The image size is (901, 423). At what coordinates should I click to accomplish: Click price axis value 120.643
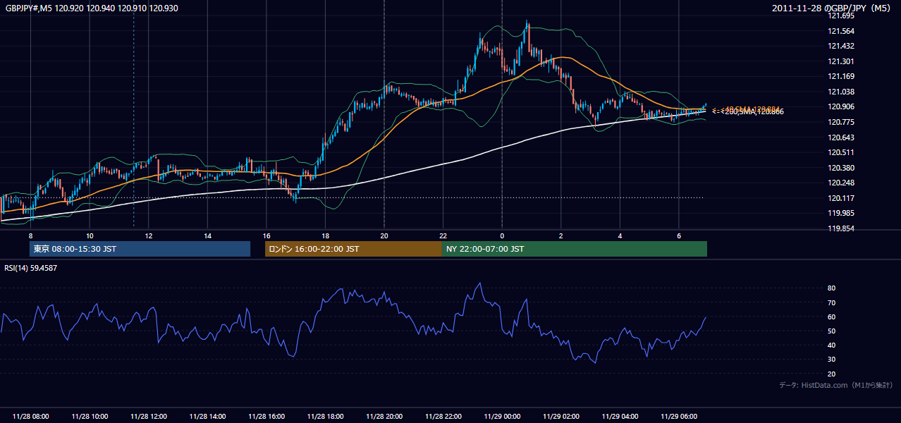[x=841, y=137]
